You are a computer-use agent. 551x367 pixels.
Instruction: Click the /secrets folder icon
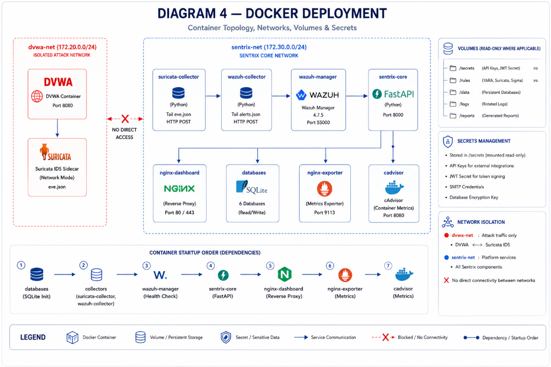pyautogui.click(x=453, y=68)
